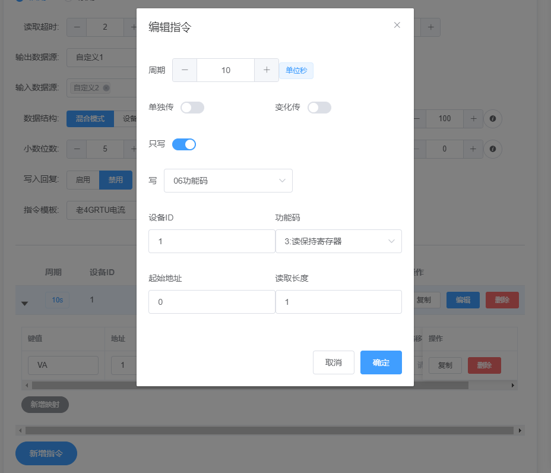Click the 设备ID input field
The image size is (551, 473).
coord(211,241)
